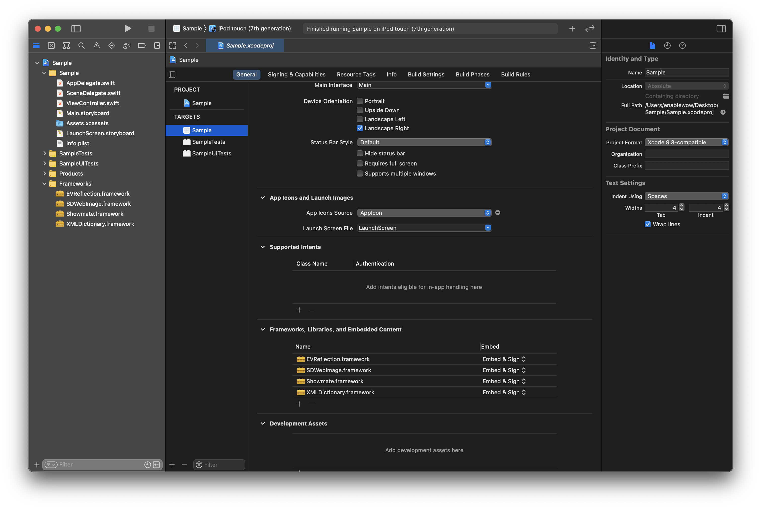The image size is (761, 509).
Task: Open the Quick Help inspector icon
Action: click(x=682, y=46)
